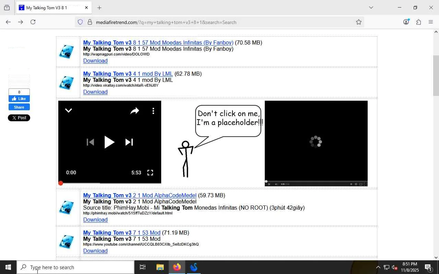Click the right video's seek bar handle

pyautogui.click(x=266, y=182)
